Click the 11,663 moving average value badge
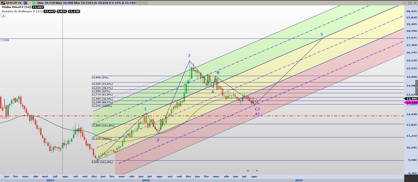 [37, 7]
